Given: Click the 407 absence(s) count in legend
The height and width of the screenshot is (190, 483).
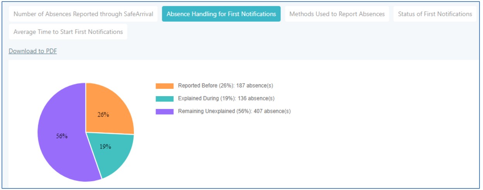Looking at the screenshot, I should (272, 111).
